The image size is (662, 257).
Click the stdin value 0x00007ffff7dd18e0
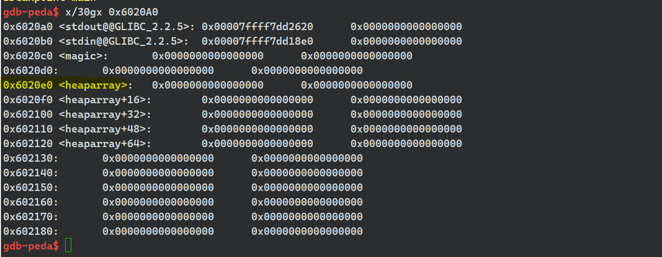[x=257, y=41]
